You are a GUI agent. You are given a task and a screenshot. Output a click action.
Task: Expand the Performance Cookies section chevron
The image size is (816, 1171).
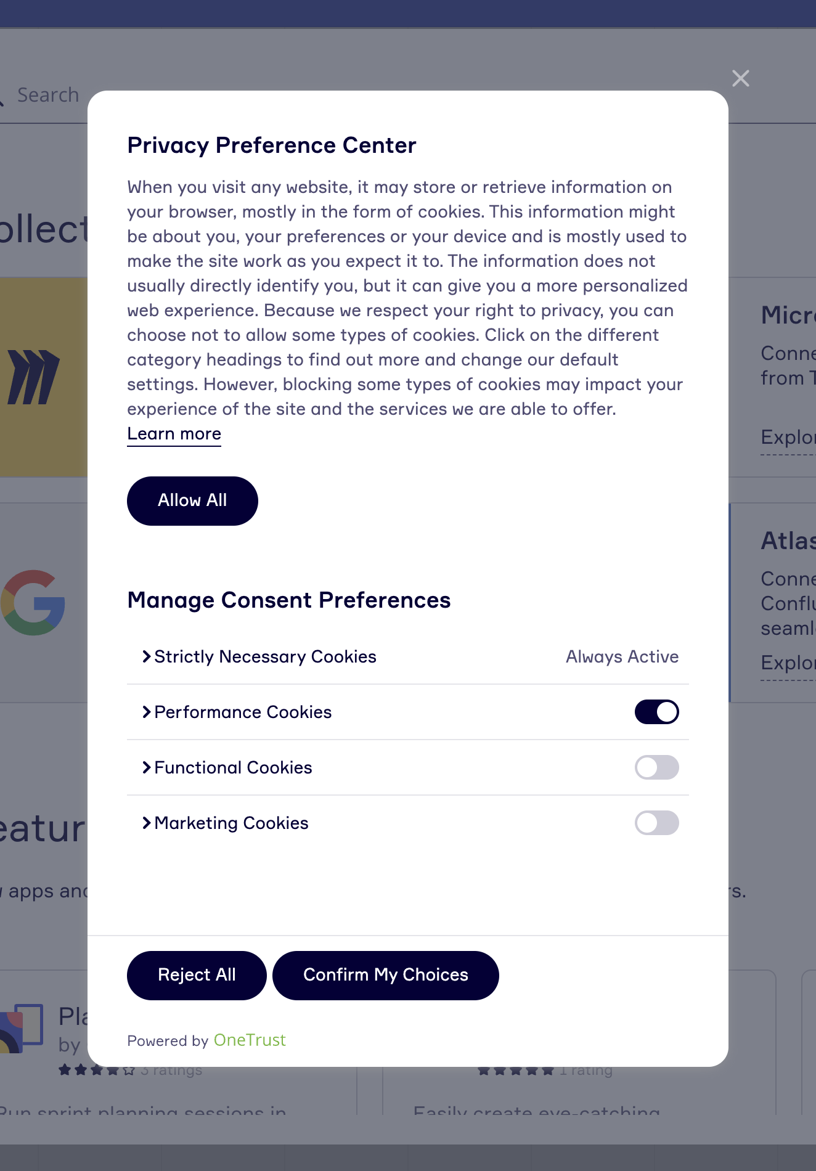[146, 712]
